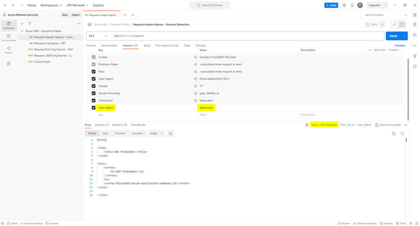Open the notifications bell icon
The width and height of the screenshot is (420, 226).
[x=352, y=5]
